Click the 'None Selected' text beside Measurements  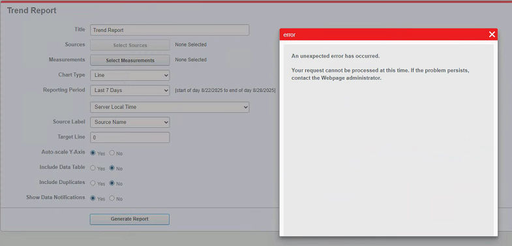190,60
